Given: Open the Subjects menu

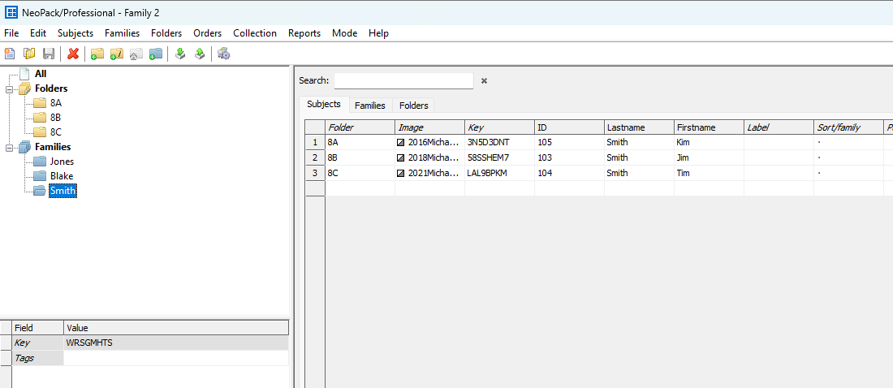Looking at the screenshot, I should pyautogui.click(x=75, y=33).
